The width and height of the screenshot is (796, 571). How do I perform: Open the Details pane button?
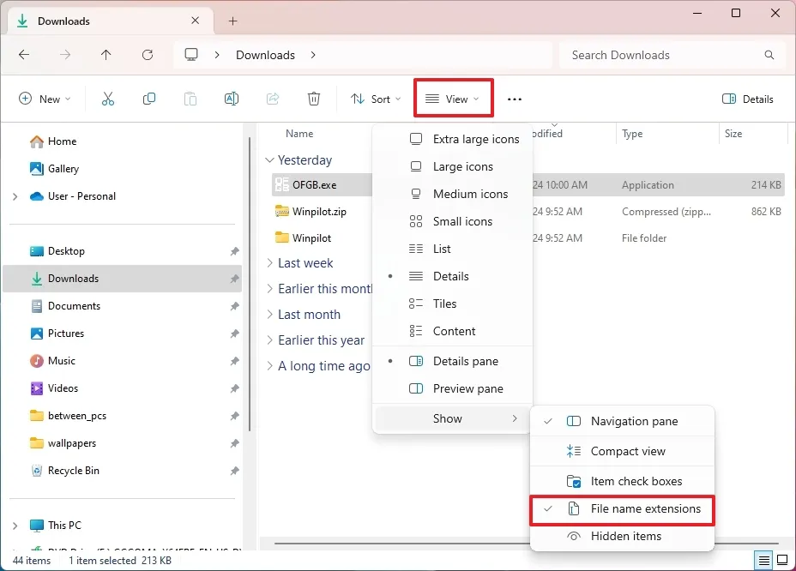[x=747, y=99]
